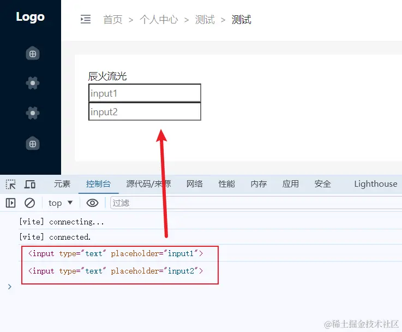Switch to the 安全 tab

pyautogui.click(x=322, y=184)
